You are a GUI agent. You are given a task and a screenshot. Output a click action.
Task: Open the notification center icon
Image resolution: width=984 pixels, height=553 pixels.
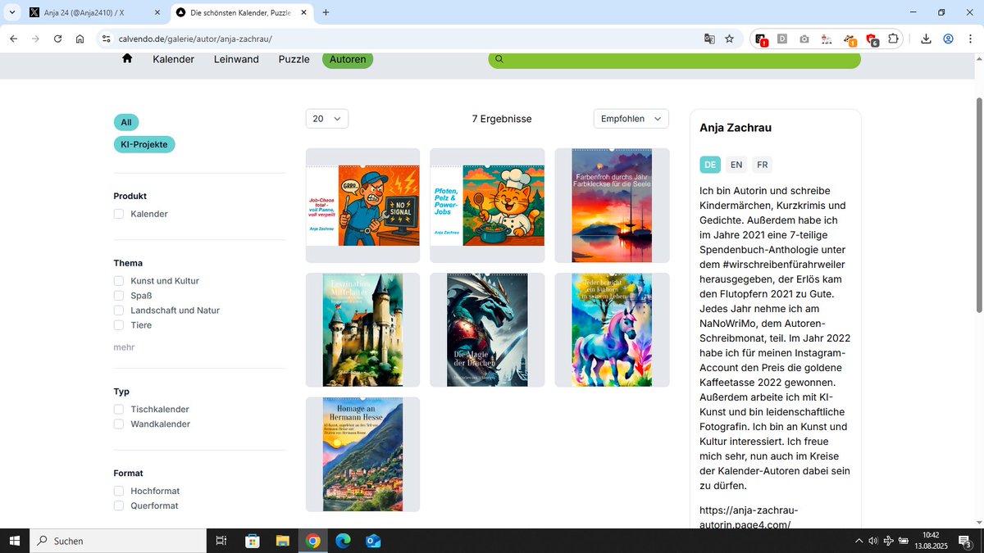pyautogui.click(x=965, y=541)
